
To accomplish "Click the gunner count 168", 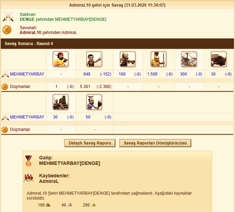I will pyautogui.click(x=122, y=74).
